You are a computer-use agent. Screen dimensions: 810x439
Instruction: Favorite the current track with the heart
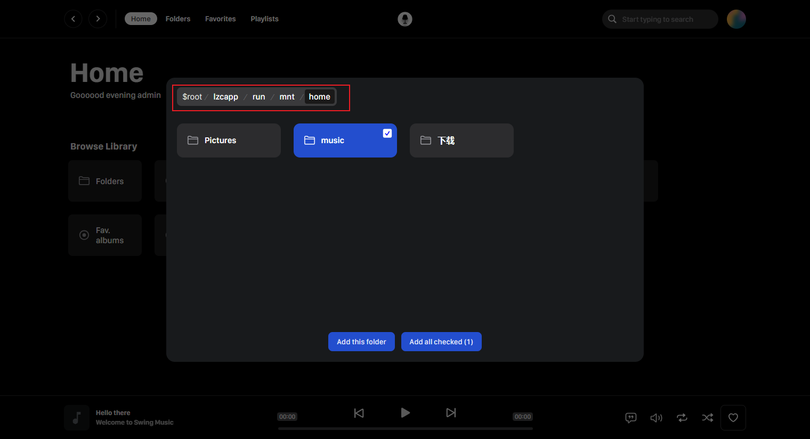click(x=733, y=418)
